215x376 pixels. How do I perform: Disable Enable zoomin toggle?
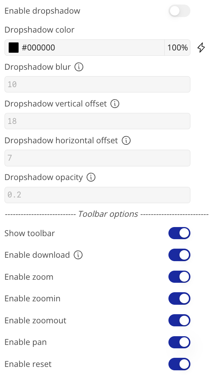[179, 299]
